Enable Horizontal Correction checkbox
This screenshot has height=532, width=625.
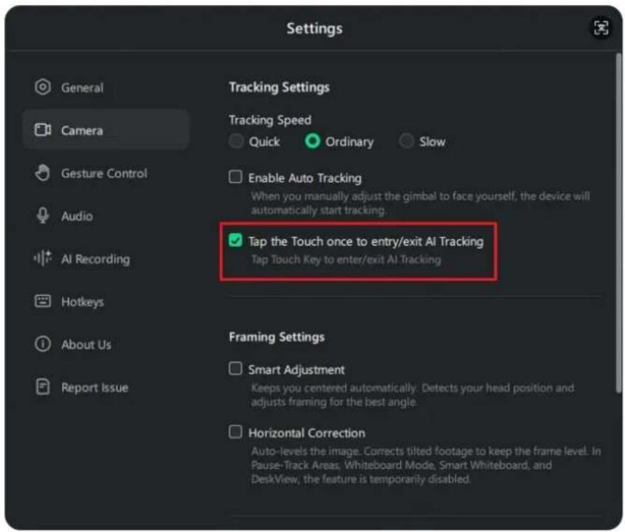235,432
